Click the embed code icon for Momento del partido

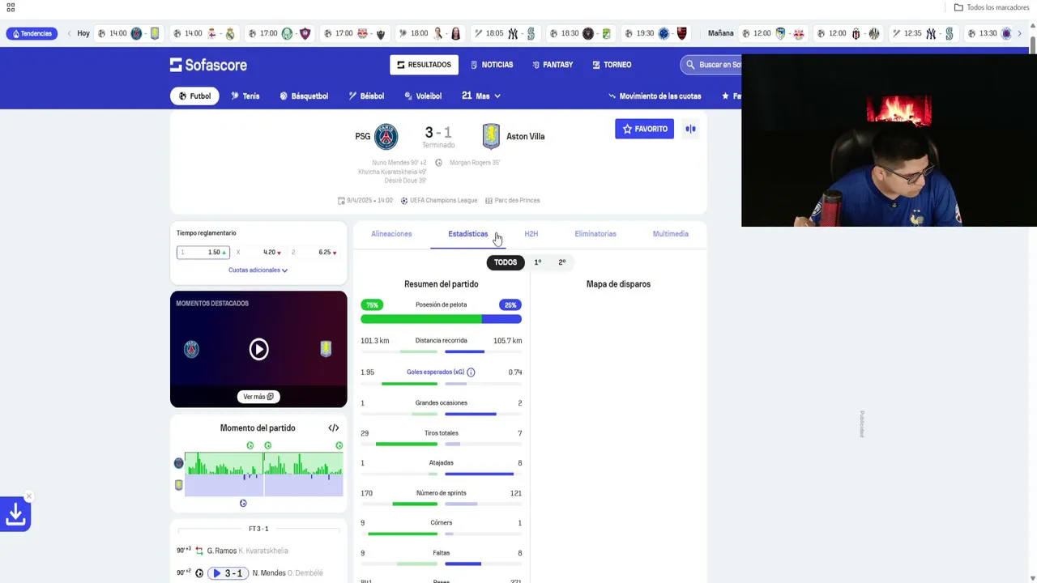(334, 428)
